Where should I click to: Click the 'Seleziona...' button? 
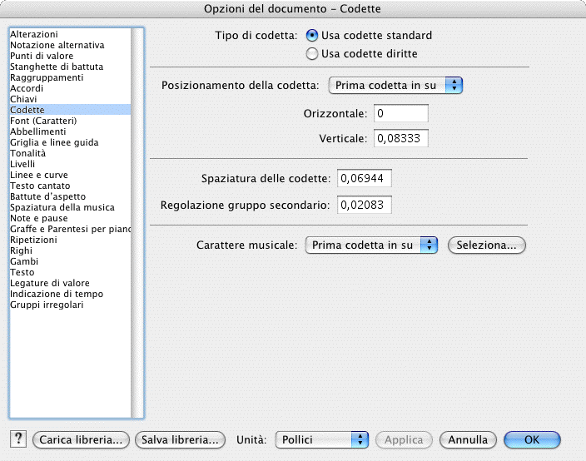point(487,245)
